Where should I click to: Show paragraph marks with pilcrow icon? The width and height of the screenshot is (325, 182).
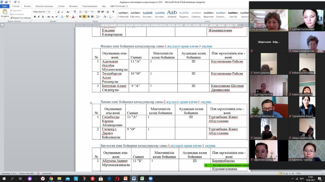(x=113, y=12)
